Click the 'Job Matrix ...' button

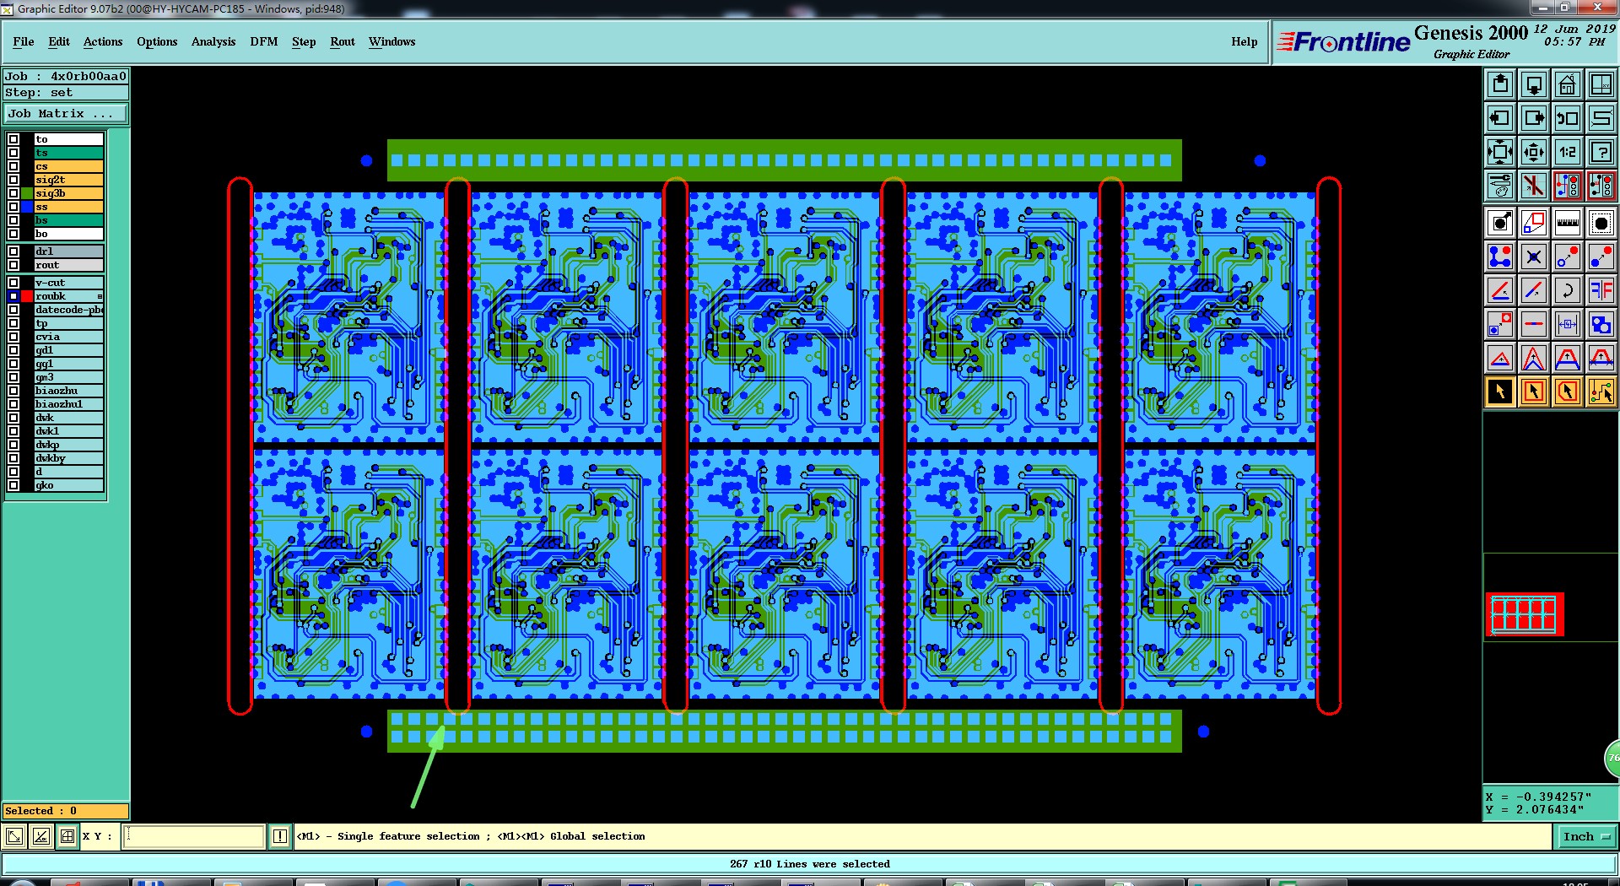pyautogui.click(x=66, y=113)
